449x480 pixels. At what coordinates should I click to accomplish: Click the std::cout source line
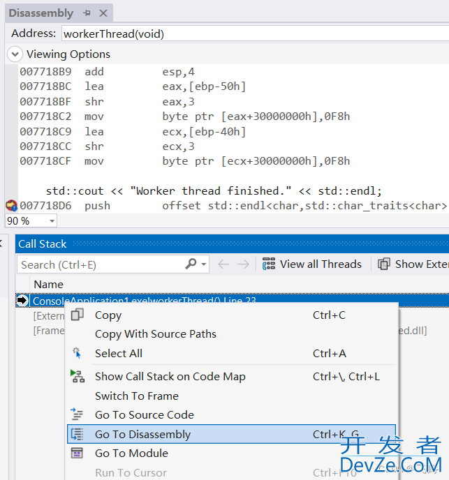coord(214,191)
